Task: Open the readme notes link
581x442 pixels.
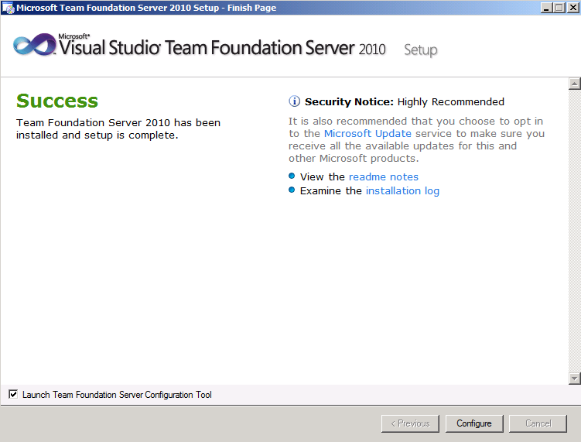Action: pyautogui.click(x=384, y=176)
